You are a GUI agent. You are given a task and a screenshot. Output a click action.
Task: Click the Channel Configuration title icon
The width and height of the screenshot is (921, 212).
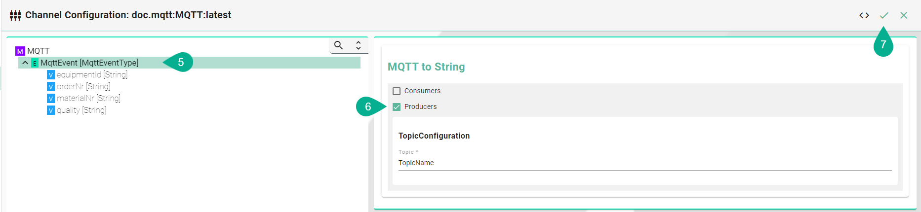click(15, 15)
